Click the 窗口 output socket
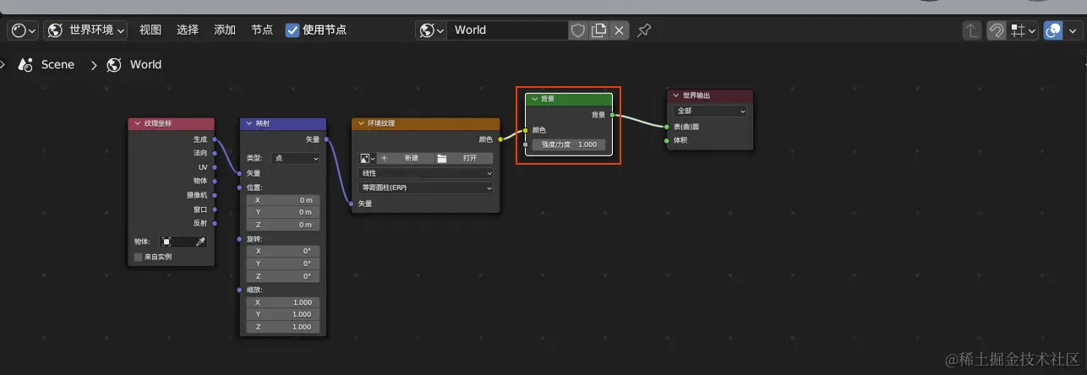1087x375 pixels. (215, 209)
